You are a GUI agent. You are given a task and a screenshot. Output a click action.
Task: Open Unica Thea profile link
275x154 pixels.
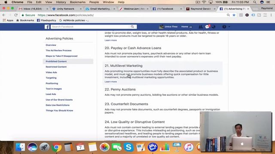[x=168, y=27]
